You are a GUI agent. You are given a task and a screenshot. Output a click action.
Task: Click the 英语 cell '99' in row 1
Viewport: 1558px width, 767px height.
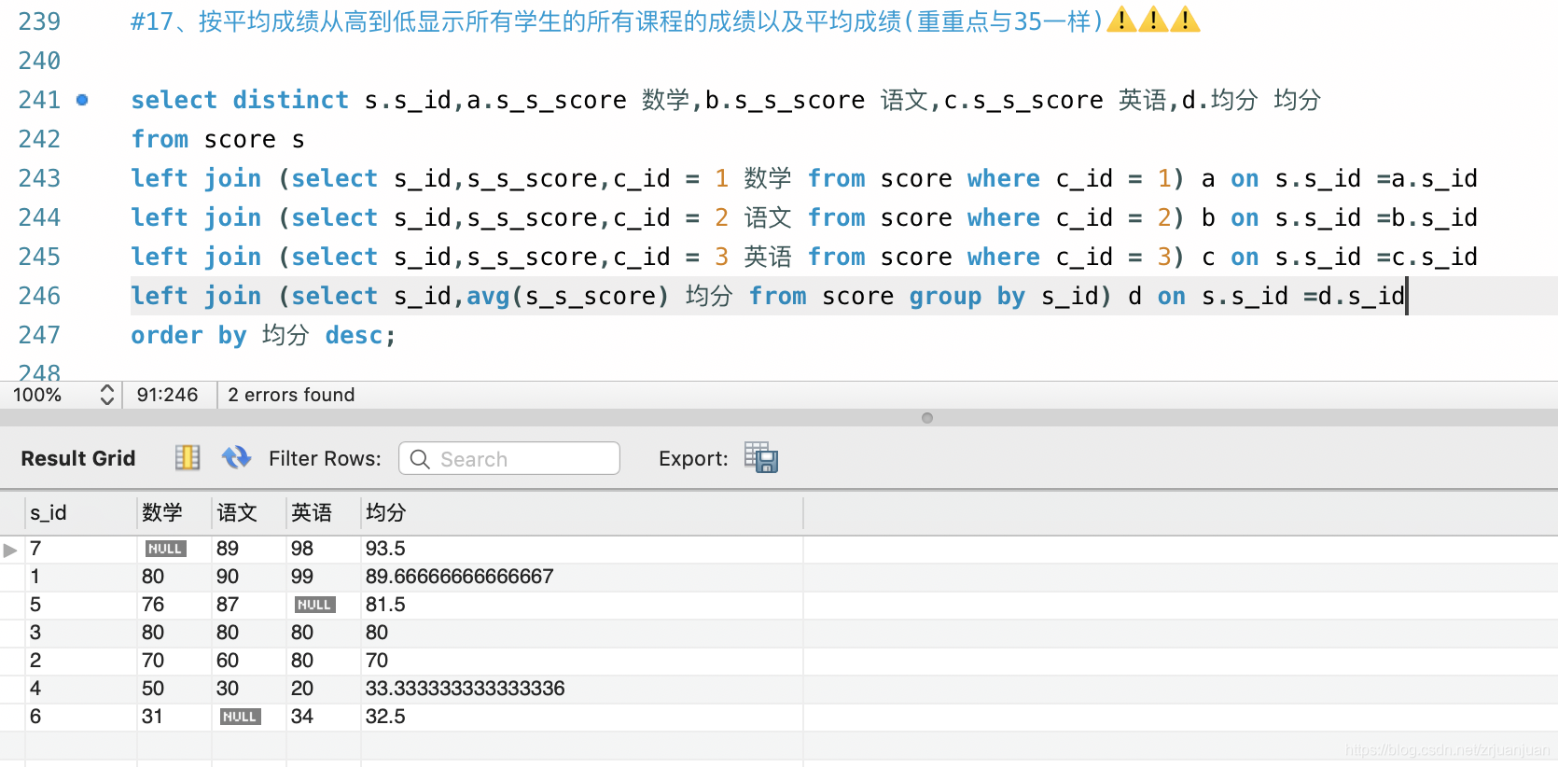click(302, 577)
